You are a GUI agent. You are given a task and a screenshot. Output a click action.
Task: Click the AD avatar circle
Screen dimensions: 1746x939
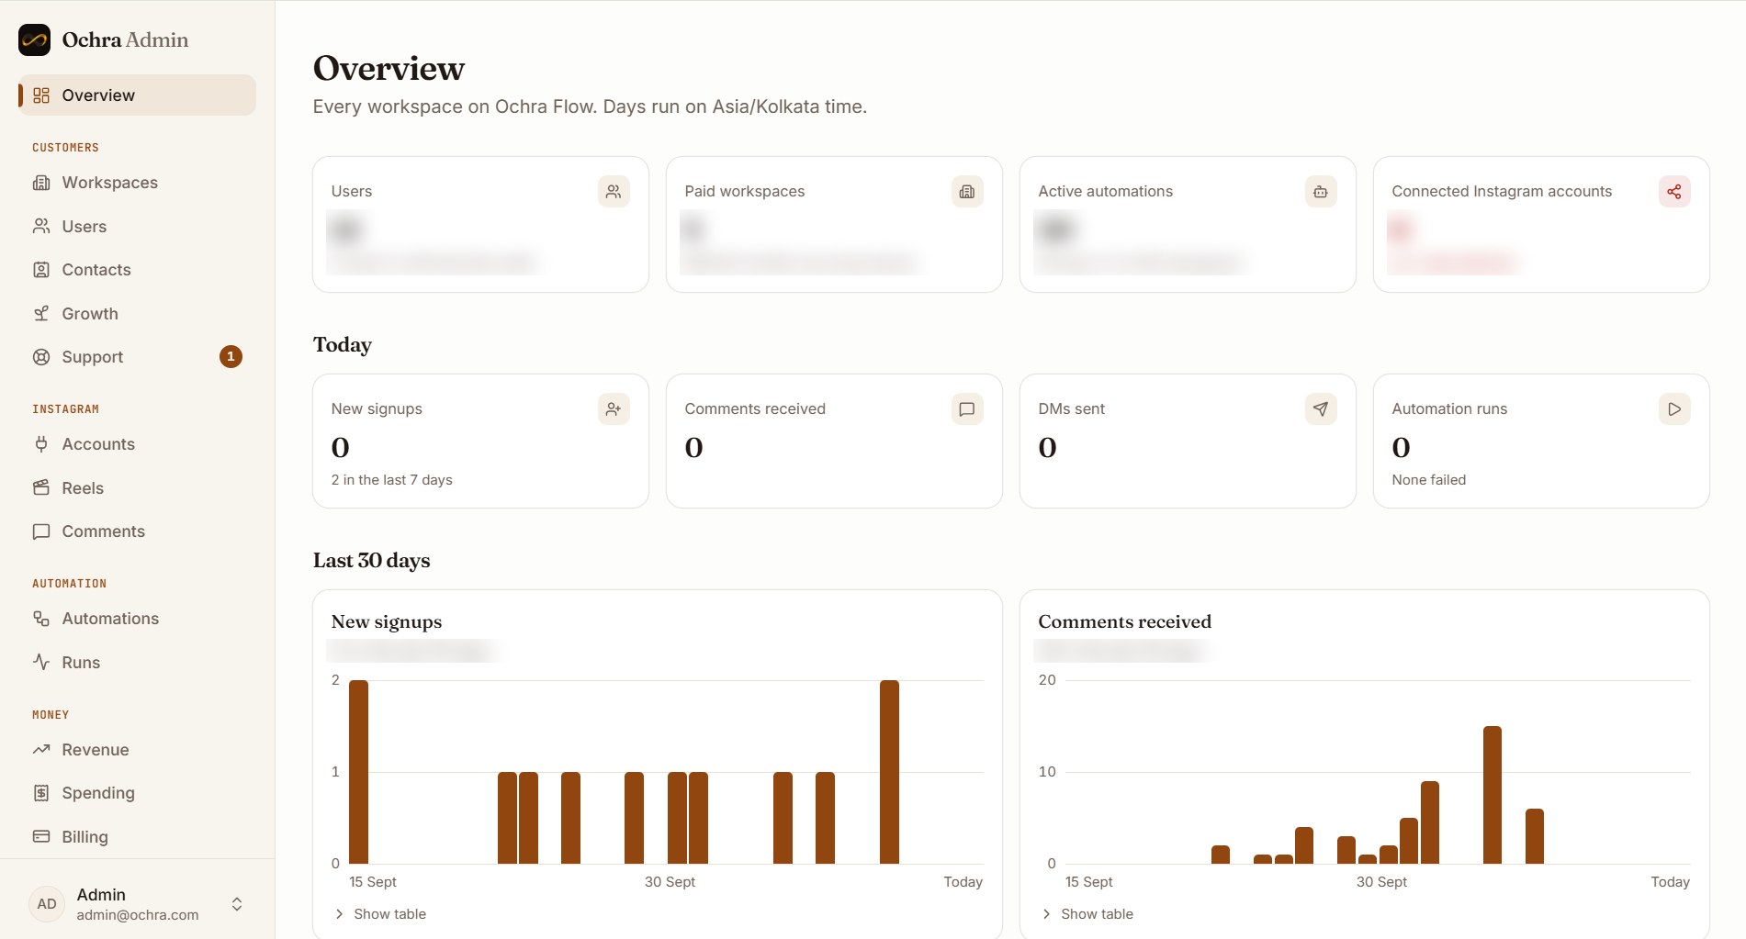(x=47, y=904)
